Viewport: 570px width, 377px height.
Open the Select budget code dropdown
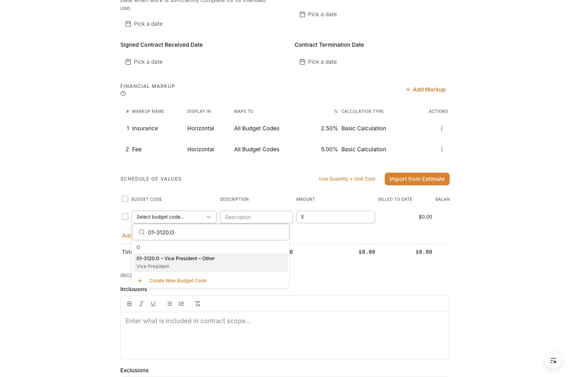174,217
